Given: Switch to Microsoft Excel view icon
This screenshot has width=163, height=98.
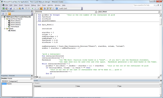Looking at the screenshot, I should coord(4,8).
